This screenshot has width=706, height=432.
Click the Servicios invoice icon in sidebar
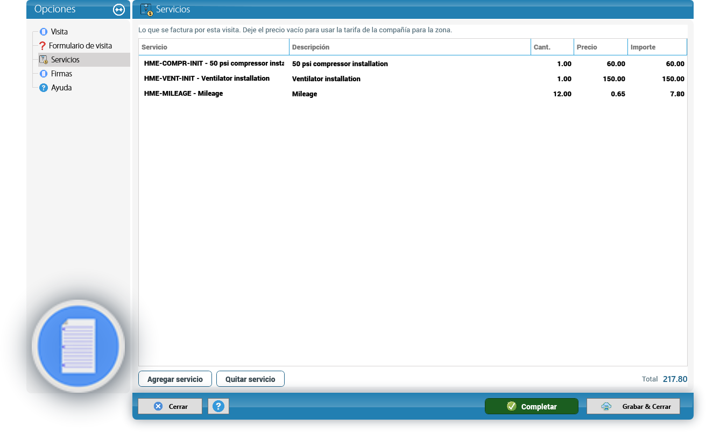(44, 60)
